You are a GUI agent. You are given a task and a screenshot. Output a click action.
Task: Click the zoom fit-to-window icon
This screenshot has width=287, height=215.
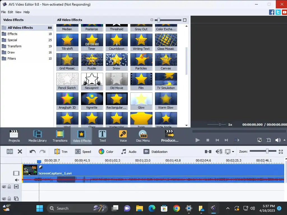[x=281, y=151]
